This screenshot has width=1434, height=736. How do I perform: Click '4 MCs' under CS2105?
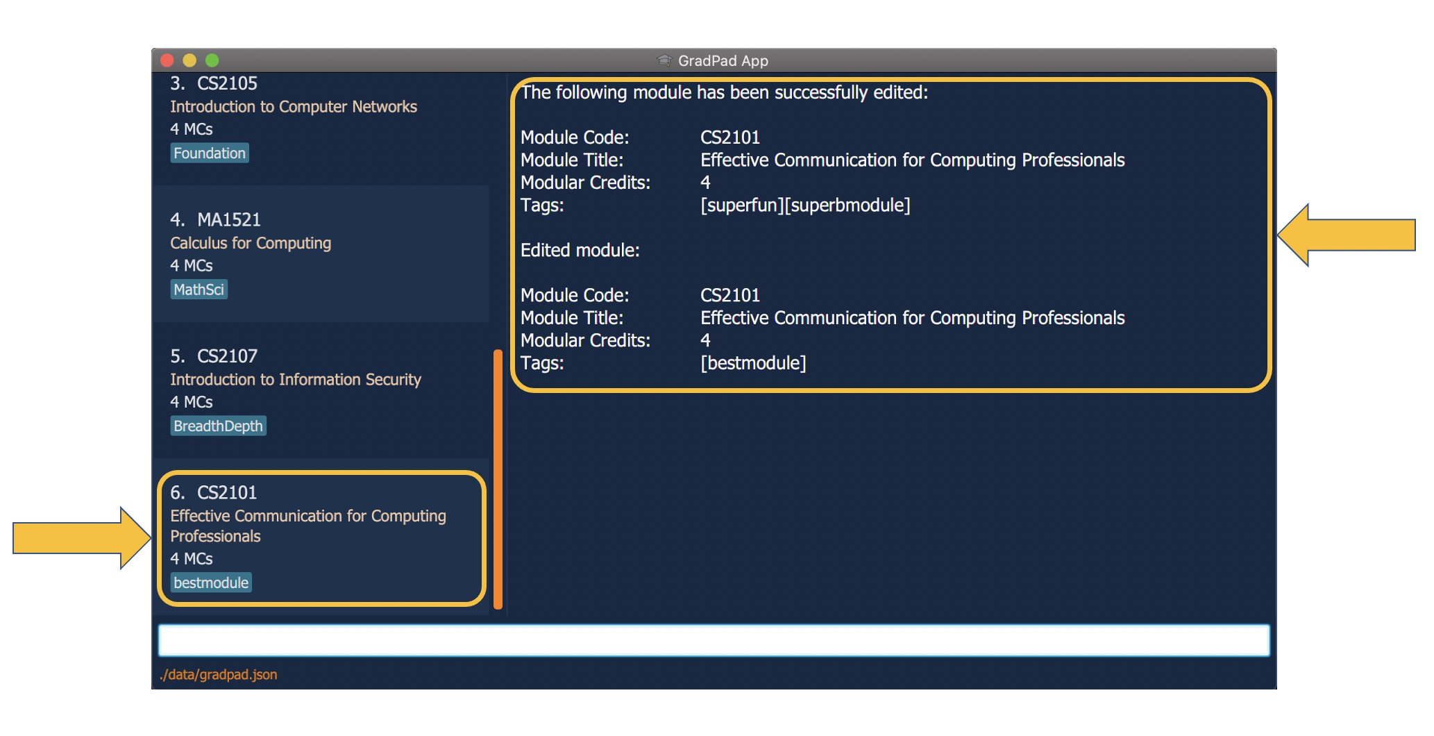192,129
